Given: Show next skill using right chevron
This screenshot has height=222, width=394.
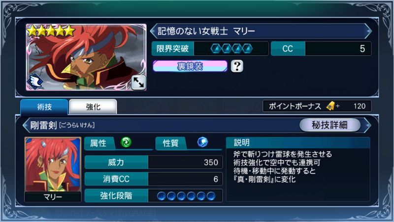Looking at the screenshot, I should click(367, 125).
